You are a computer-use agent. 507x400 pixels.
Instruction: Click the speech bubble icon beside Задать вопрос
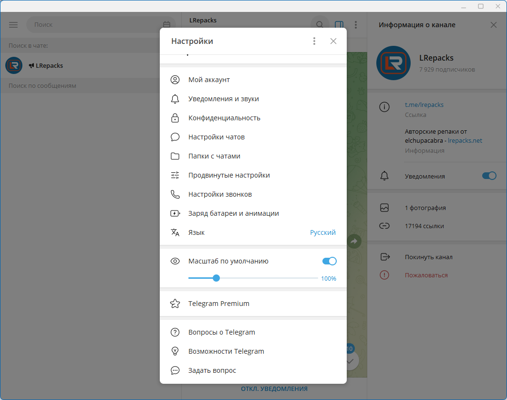click(x=175, y=370)
